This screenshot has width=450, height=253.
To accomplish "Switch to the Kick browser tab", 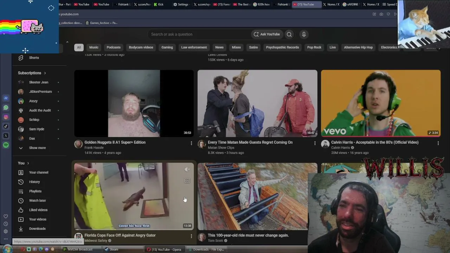I will pyautogui.click(x=161, y=4).
